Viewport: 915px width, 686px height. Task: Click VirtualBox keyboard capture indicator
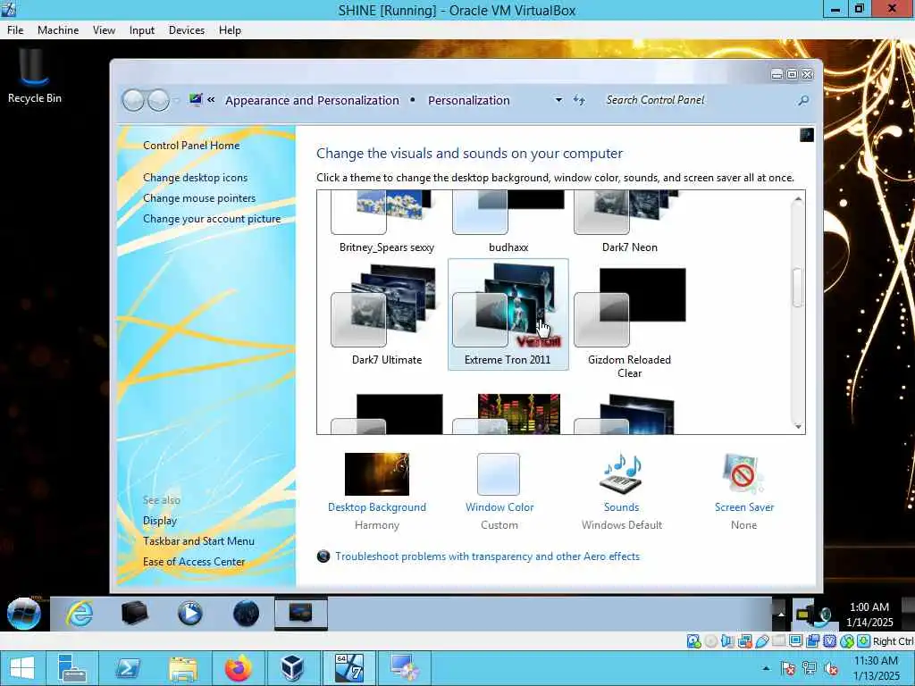point(864,641)
